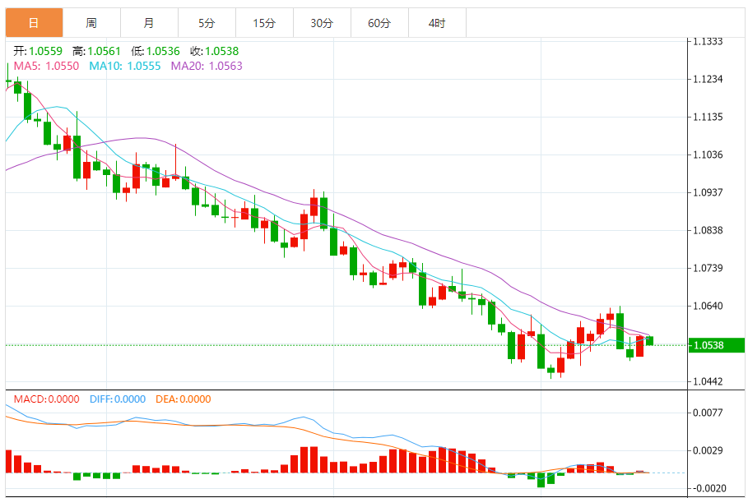The image size is (748, 498).
Task: Open the 5分 timeframe tab
Action: [x=207, y=23]
